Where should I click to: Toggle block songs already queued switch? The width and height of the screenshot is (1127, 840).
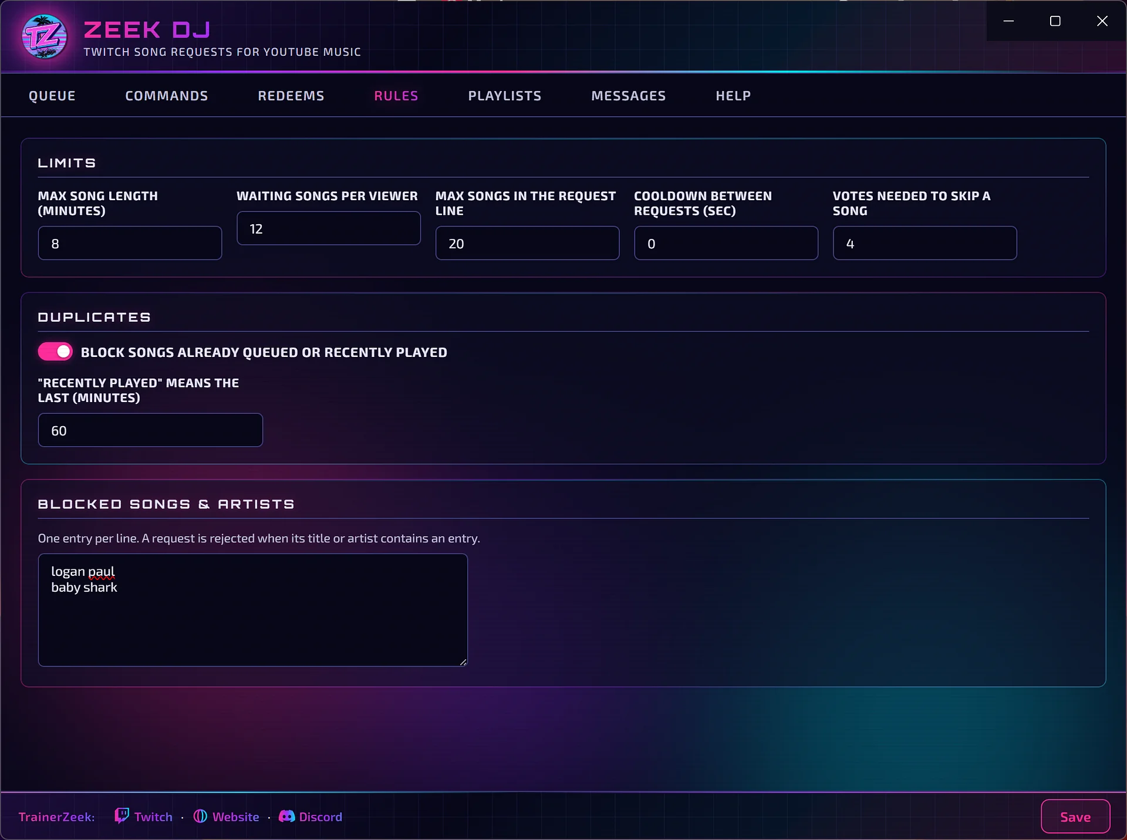pyautogui.click(x=55, y=352)
